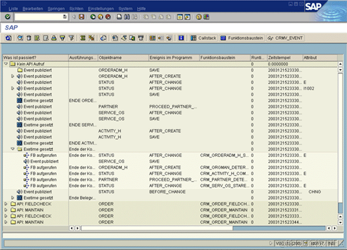
Task: Click the Change layout grid icon
Action: 152,38
